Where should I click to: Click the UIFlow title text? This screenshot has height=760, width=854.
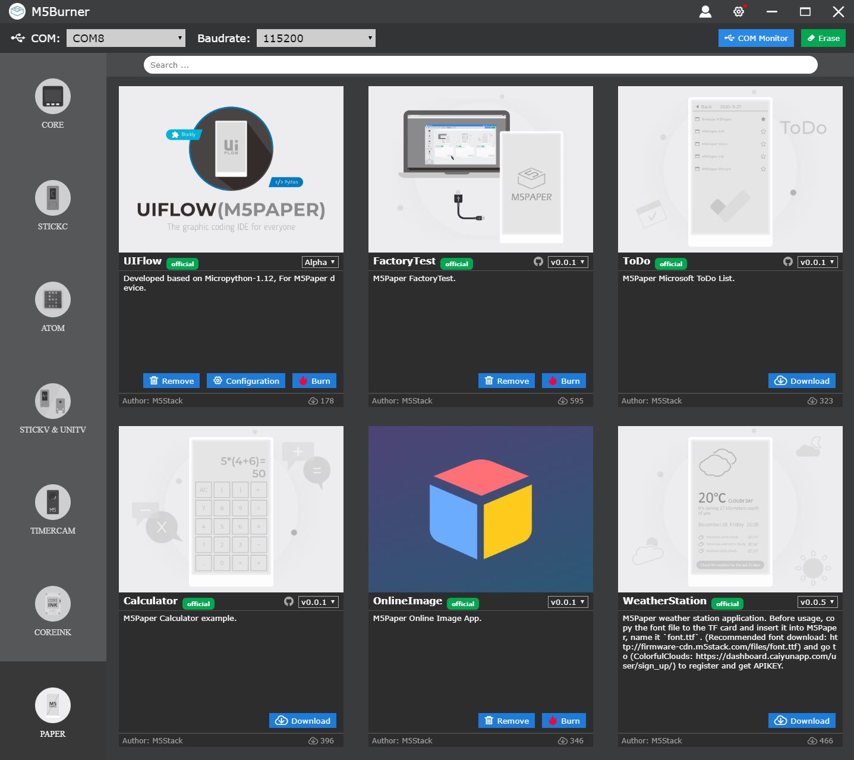(143, 261)
